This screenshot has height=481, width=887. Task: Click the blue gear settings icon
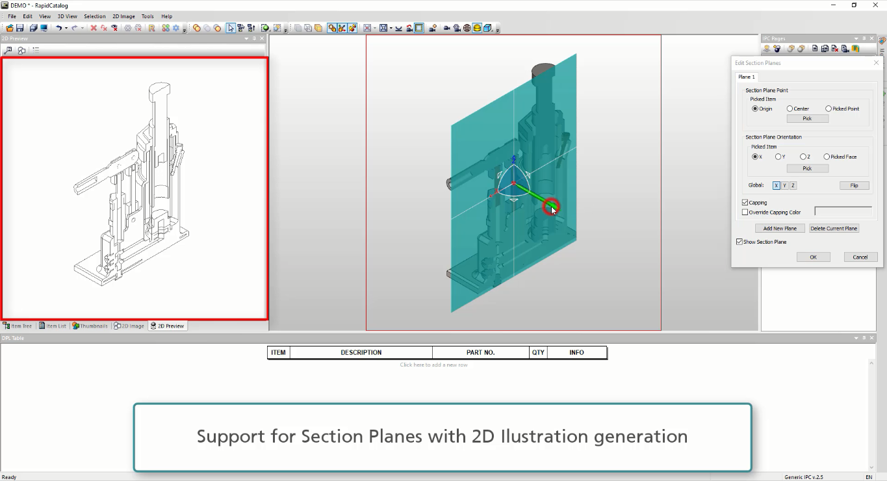pyautogui.click(x=175, y=28)
